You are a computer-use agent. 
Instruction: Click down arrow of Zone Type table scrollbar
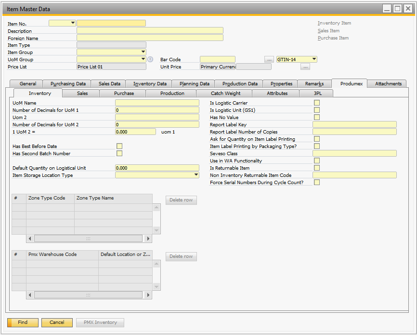(156, 230)
